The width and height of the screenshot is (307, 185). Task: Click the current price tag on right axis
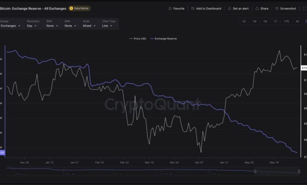(x=304, y=68)
